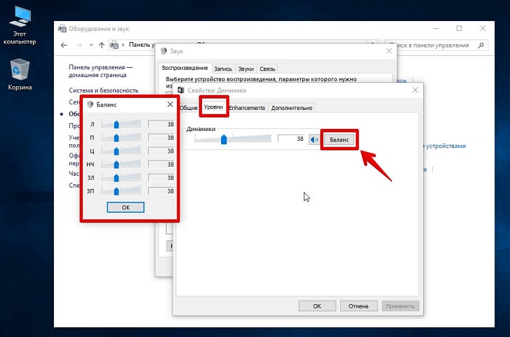
Task: Select the Запись tab in Звук
Action: (223, 68)
